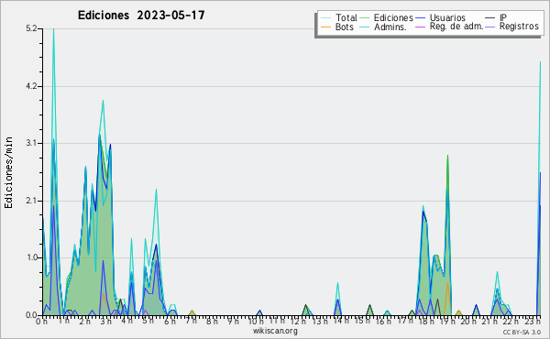The height and width of the screenshot is (339, 550).
Task: Click the 'Ediciones/min' y-axis label
Action: (x=8, y=172)
